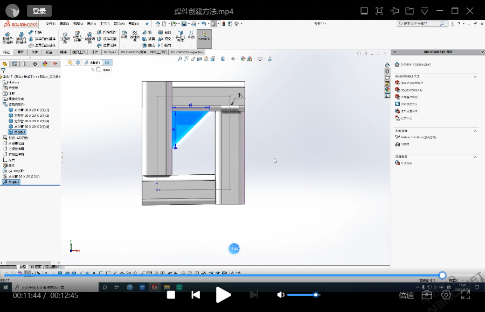Open the Fillet tool dropdown arrow
This screenshot has height=312, width=485.
pos(124,46)
